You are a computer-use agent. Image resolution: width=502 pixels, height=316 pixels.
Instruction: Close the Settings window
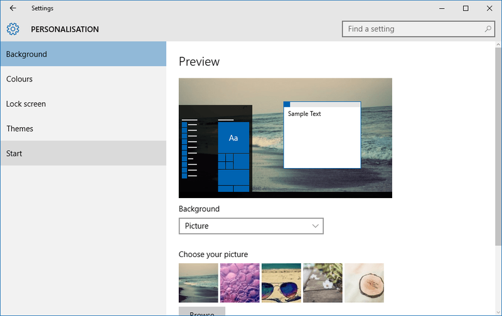click(489, 8)
